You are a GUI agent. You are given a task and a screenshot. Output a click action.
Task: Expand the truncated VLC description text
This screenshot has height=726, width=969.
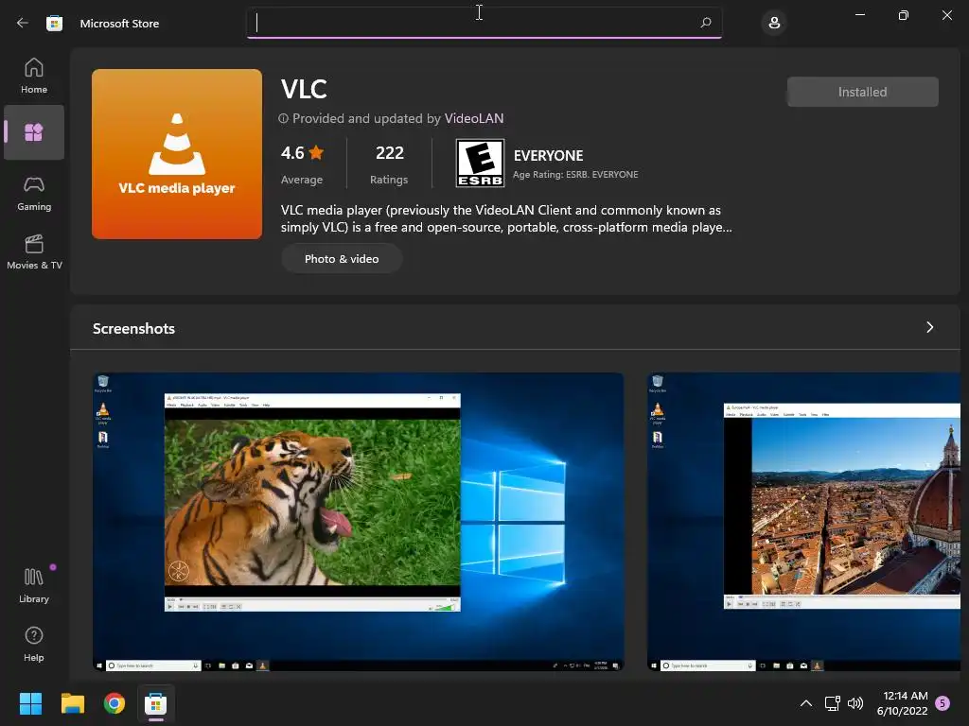[x=506, y=218]
